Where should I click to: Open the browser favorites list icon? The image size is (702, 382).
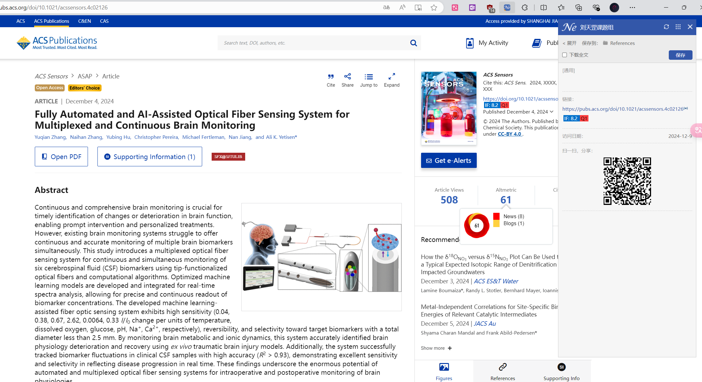(x=561, y=8)
